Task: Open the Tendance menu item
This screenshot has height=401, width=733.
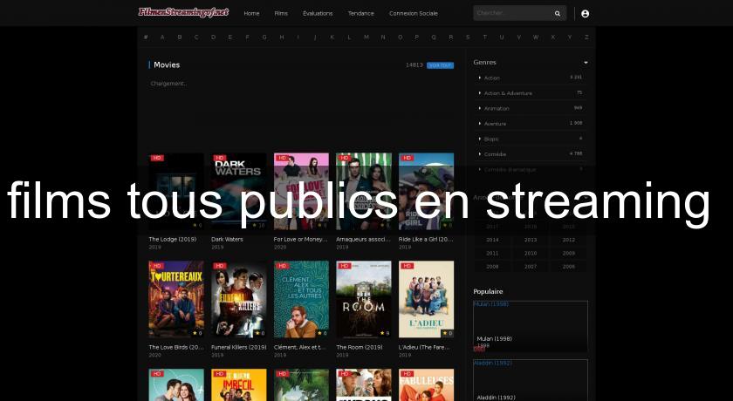Action: tap(361, 14)
